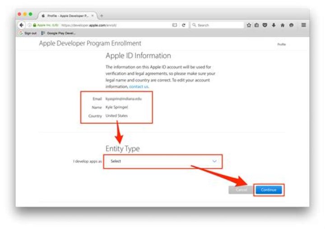This screenshot has height=229, width=325.
Task: Toggle reader view icon in address bar
Action: [x=174, y=25]
